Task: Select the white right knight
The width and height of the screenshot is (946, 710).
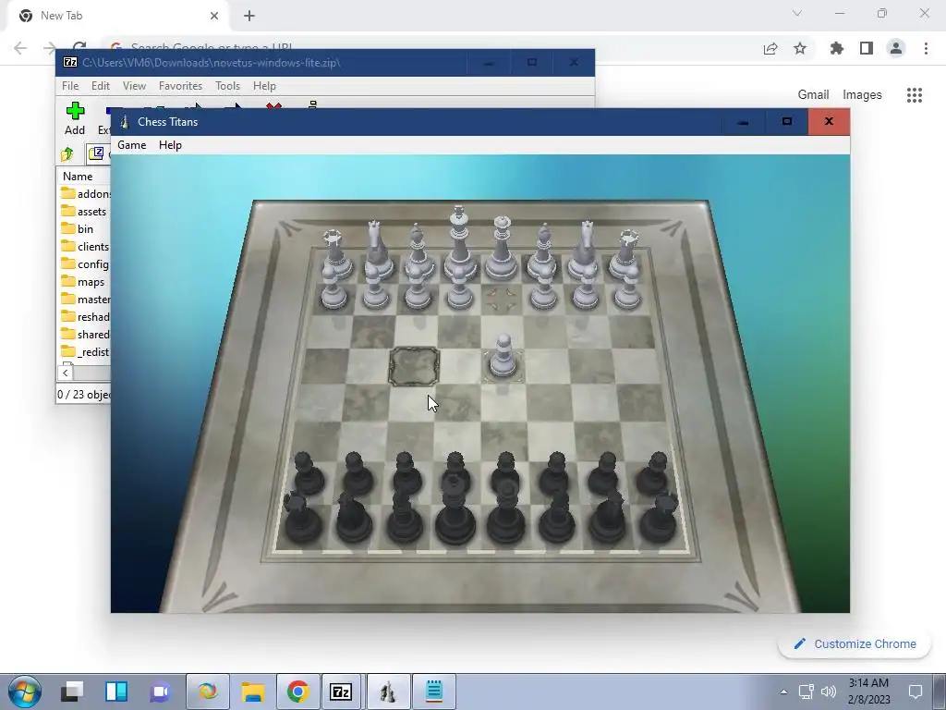Action: coord(584,251)
